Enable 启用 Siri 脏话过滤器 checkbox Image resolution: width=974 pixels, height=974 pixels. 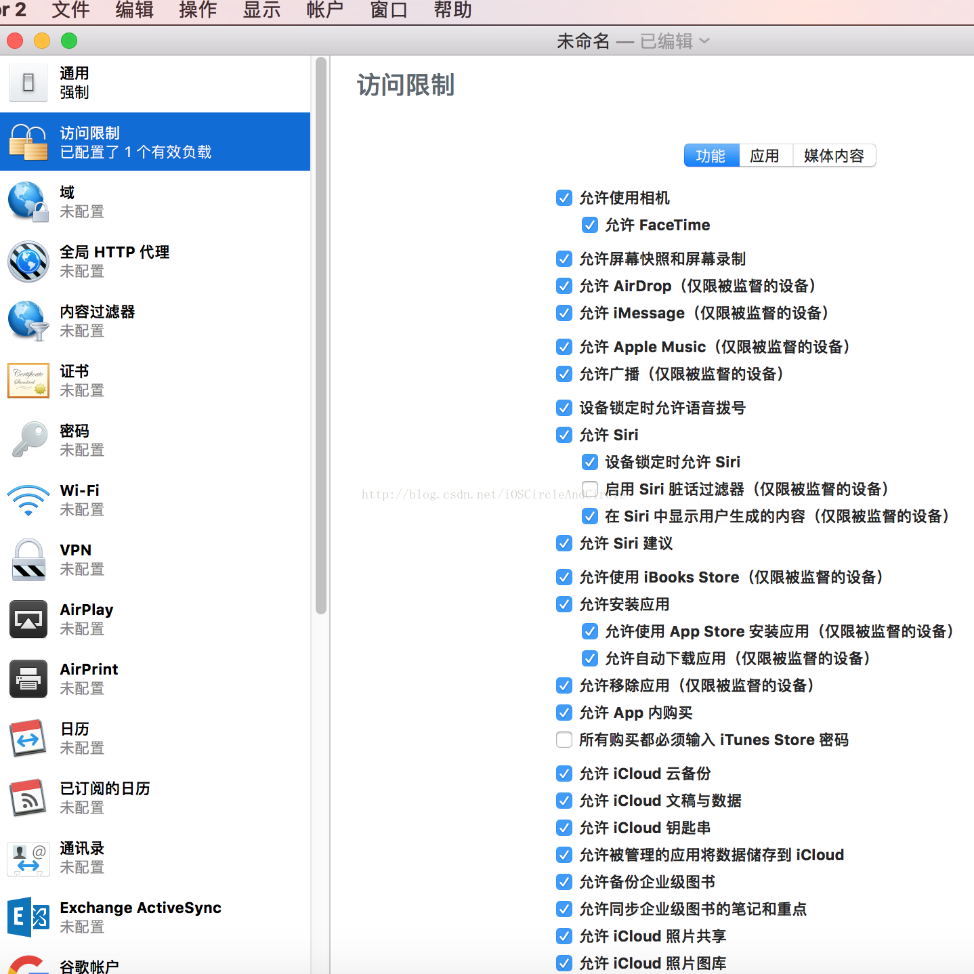coord(590,489)
